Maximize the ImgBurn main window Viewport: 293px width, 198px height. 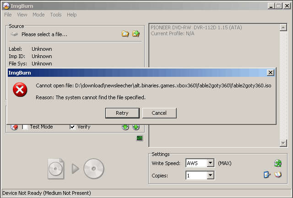(278, 6)
